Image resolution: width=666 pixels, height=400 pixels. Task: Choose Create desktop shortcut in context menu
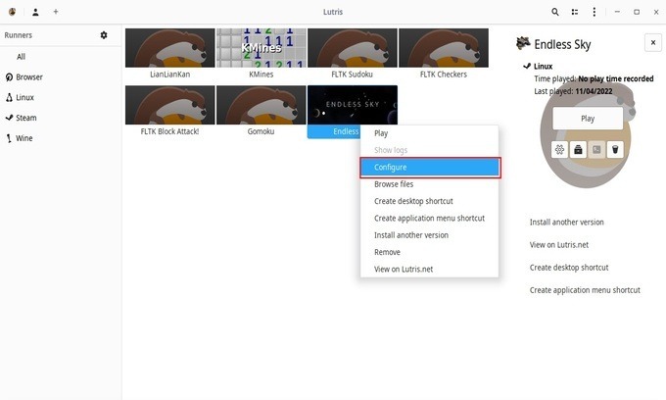coord(429,201)
